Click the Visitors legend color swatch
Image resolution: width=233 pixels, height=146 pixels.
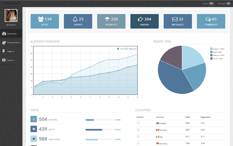click(x=118, y=49)
